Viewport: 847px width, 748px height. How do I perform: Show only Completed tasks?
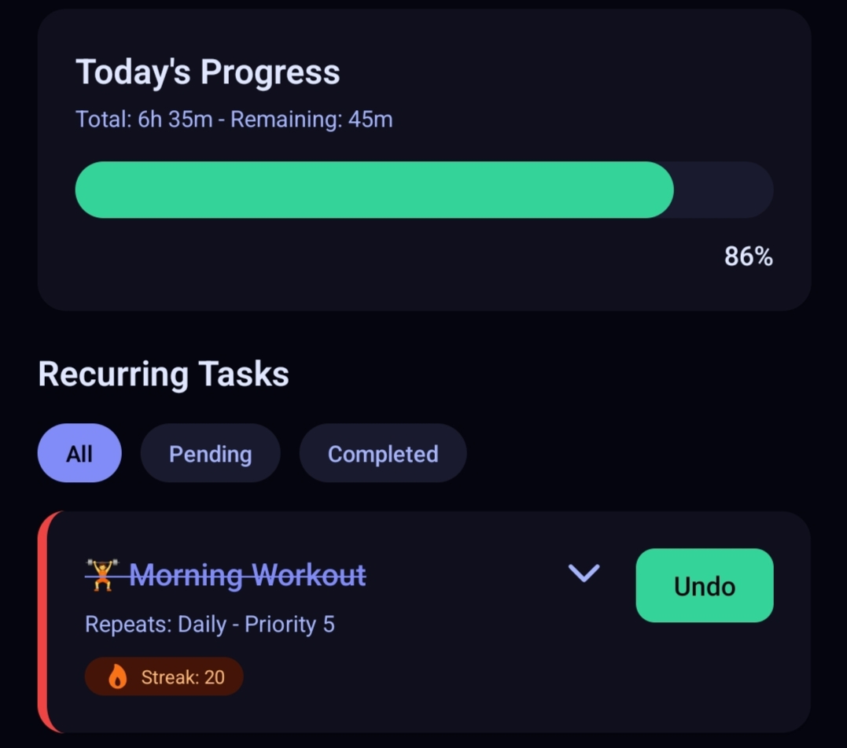tap(382, 453)
